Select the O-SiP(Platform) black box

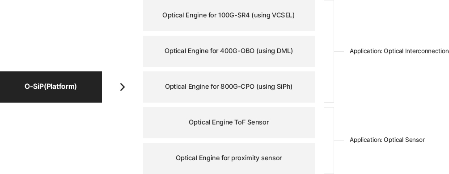click(x=51, y=87)
